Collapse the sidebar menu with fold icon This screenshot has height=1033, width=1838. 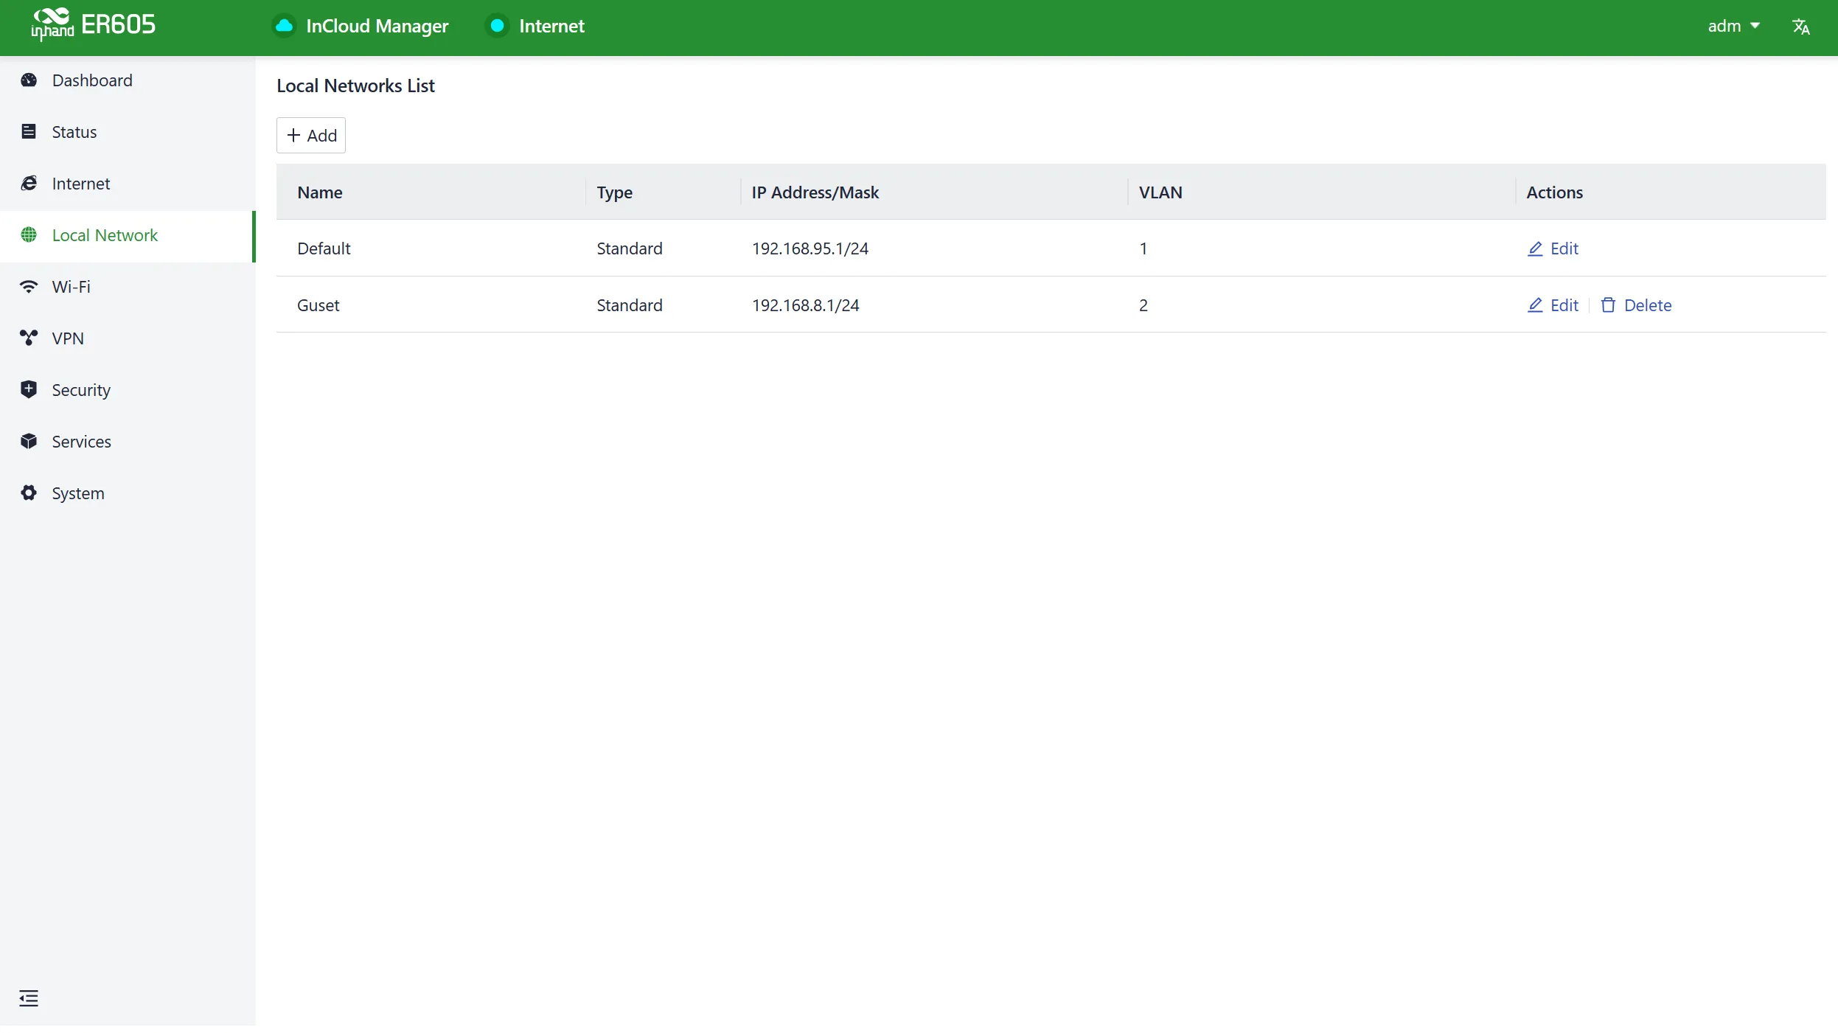tap(29, 998)
